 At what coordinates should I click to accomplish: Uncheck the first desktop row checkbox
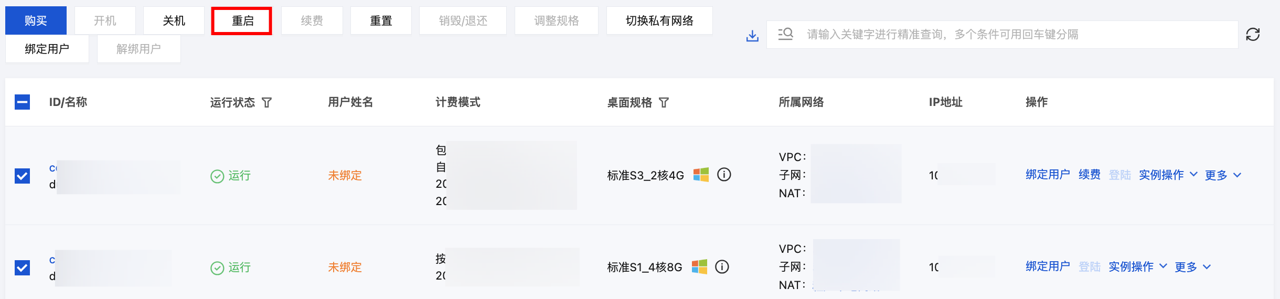pyautogui.click(x=22, y=176)
